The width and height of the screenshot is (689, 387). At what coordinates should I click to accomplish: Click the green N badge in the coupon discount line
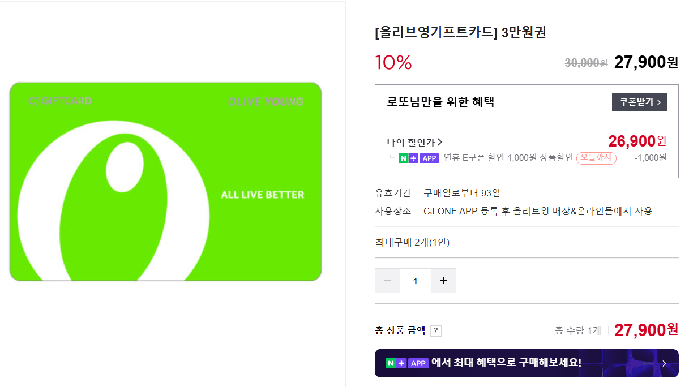(x=403, y=158)
